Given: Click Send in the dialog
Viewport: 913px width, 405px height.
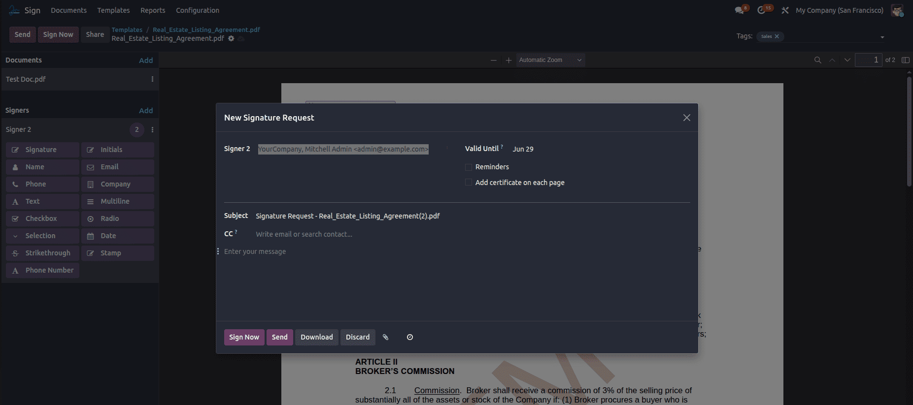Looking at the screenshot, I should (x=279, y=337).
